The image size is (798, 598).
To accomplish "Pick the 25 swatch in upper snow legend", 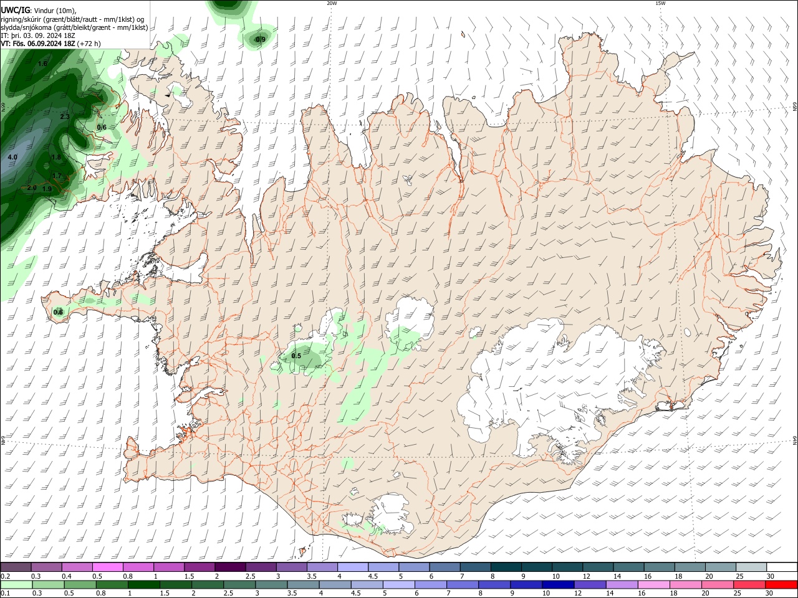I will point(751,567).
